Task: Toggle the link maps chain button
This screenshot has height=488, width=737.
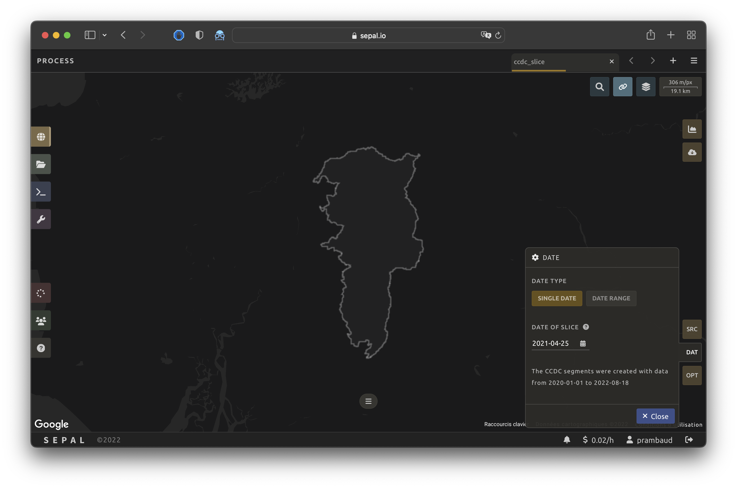Action: [x=623, y=87]
